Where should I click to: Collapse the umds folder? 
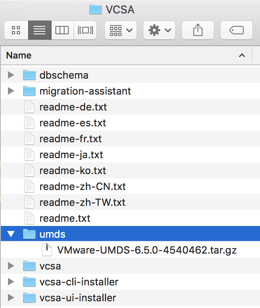(11, 234)
